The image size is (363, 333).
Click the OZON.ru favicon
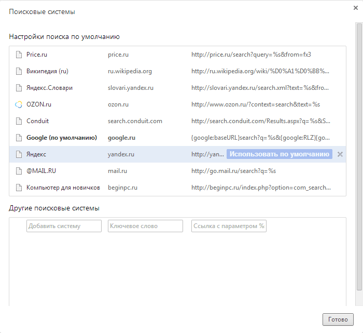[x=19, y=104]
